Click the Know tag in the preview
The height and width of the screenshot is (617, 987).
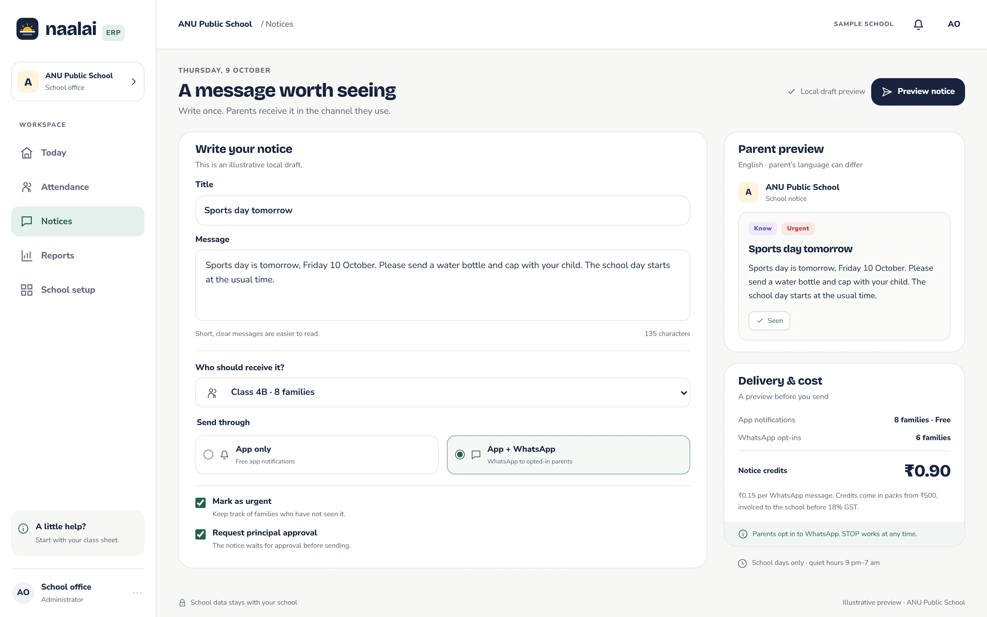coord(762,229)
